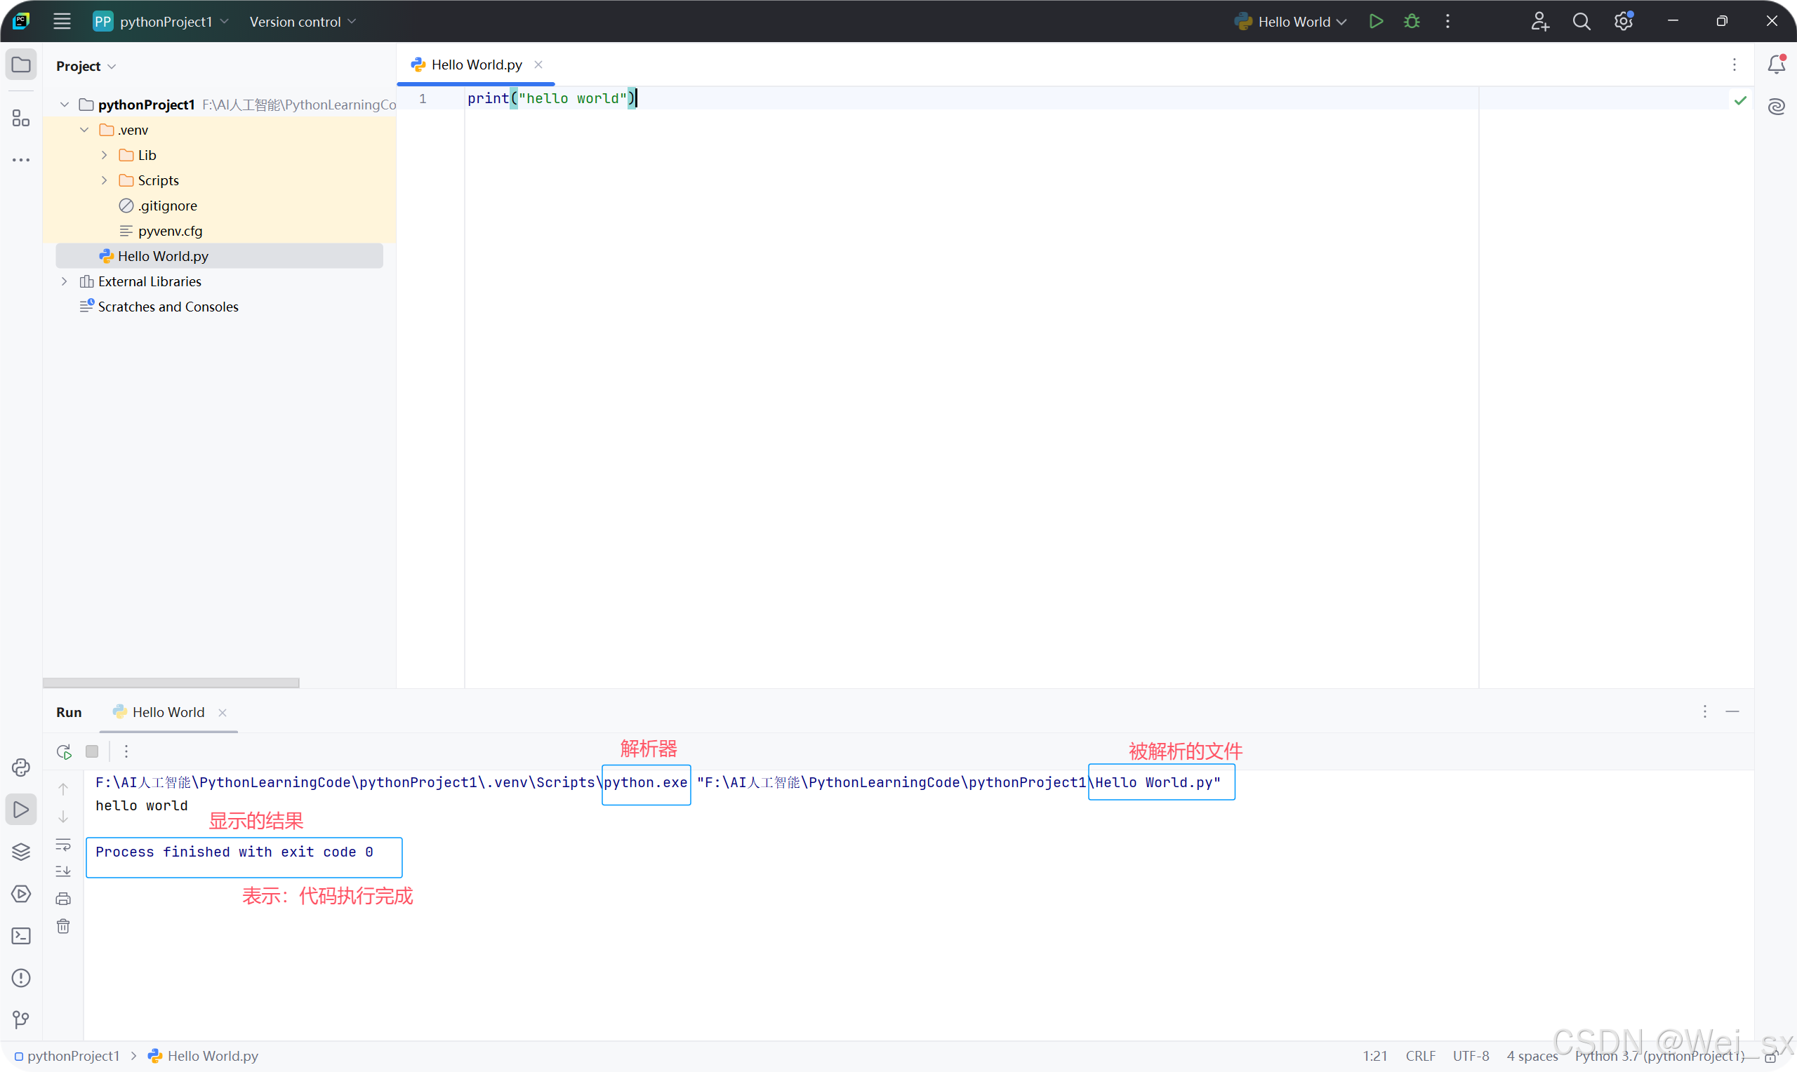Stop the running process
This screenshot has height=1072, width=1797.
coord(92,751)
